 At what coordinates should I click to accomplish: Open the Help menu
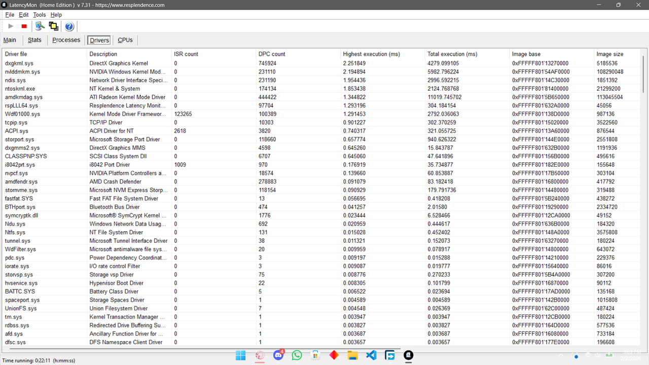[x=56, y=15]
